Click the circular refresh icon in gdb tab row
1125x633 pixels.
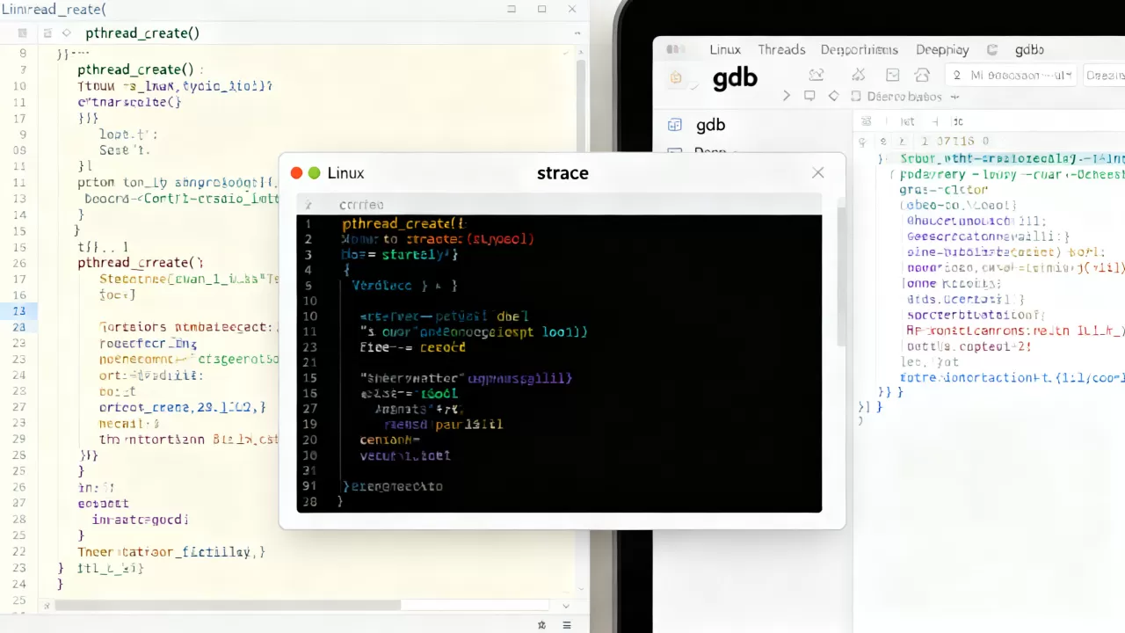pos(992,50)
